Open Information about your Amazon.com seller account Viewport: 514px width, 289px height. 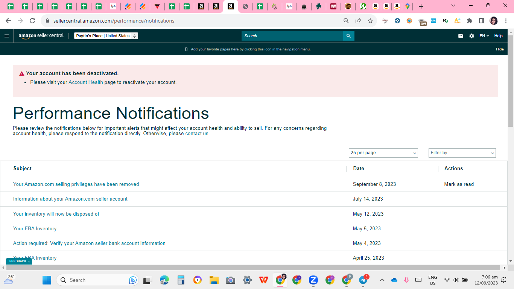tap(70, 199)
